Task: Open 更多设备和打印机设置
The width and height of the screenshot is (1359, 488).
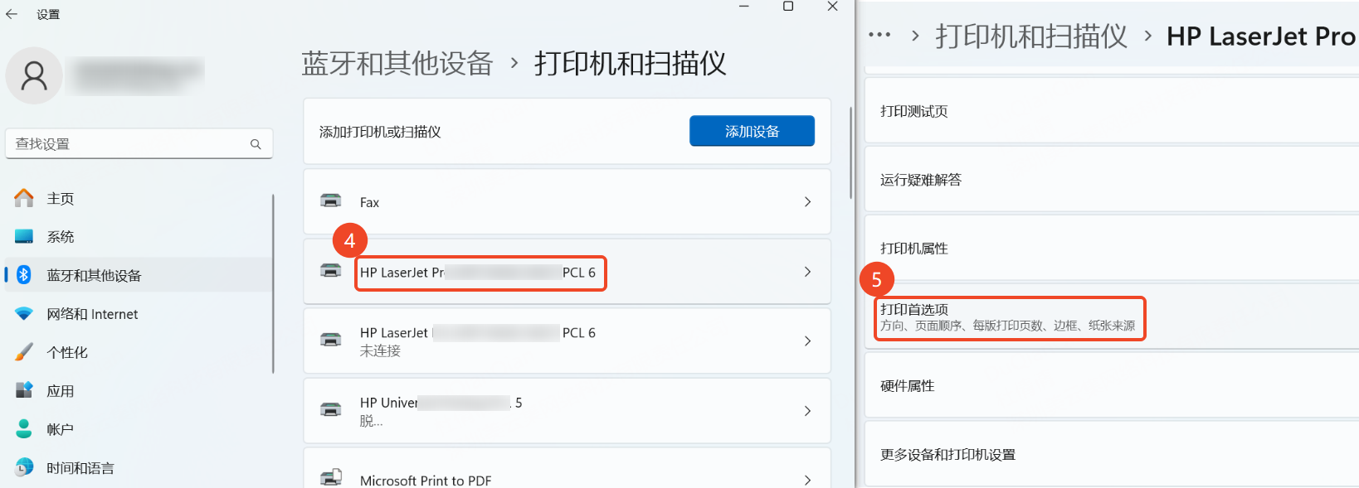Action: click(x=1112, y=454)
